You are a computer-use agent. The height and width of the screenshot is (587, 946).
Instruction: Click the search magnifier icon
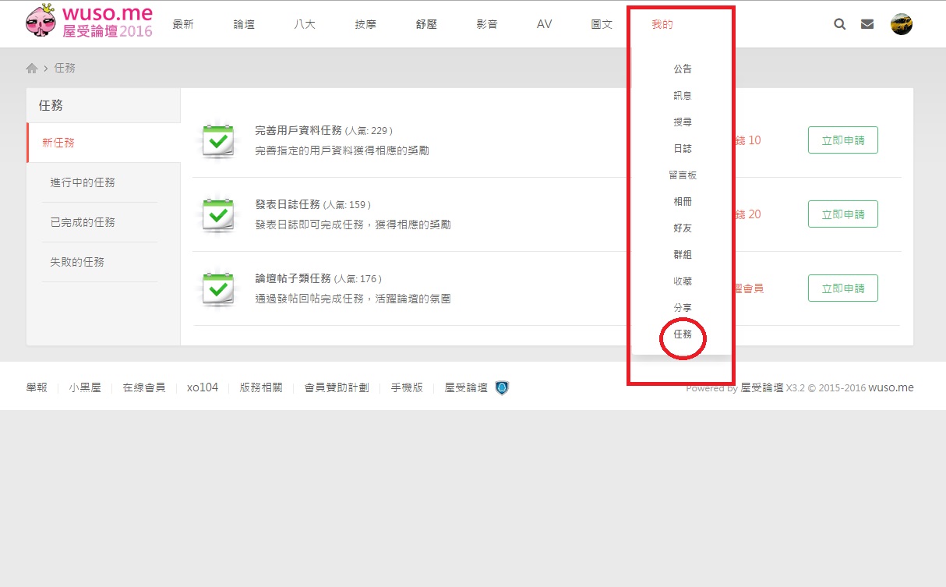[x=839, y=24]
